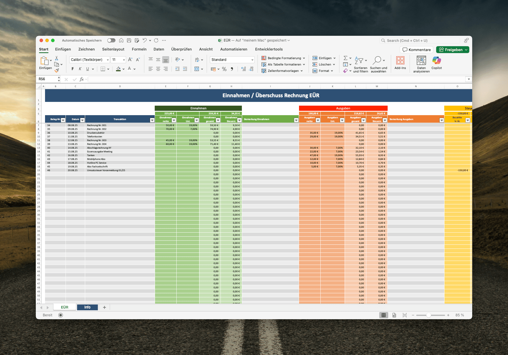The width and height of the screenshot is (508, 355).
Task: Click the zoom slider handle in status bar
Action: pyautogui.click(x=428, y=315)
